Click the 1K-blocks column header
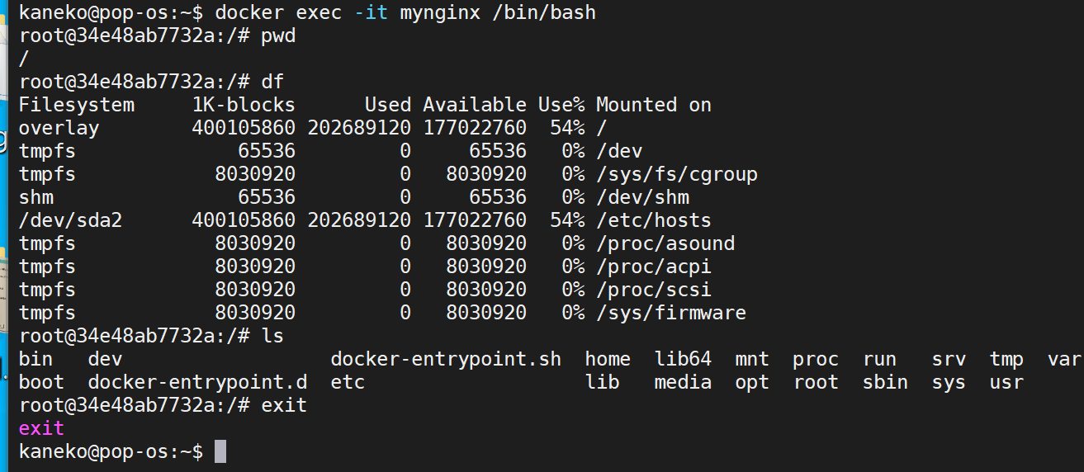The height and width of the screenshot is (472, 1084). 244,105
